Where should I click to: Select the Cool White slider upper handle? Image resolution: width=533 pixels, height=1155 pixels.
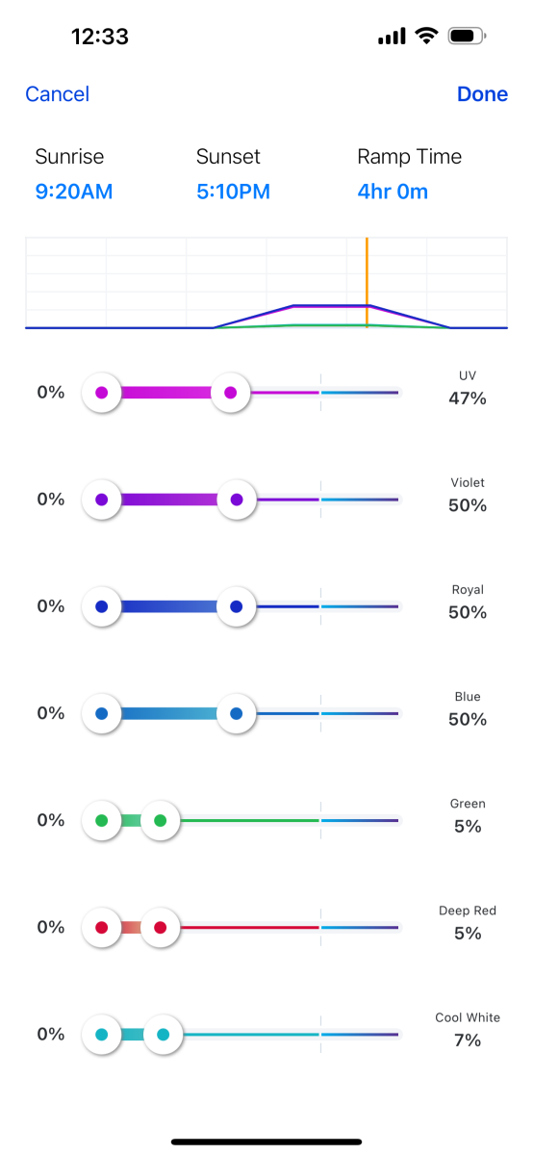163,1035
